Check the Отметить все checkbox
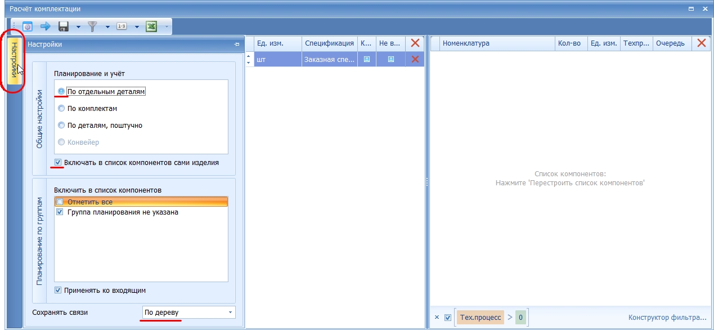Image resolution: width=714 pixels, height=330 pixels. (x=60, y=202)
